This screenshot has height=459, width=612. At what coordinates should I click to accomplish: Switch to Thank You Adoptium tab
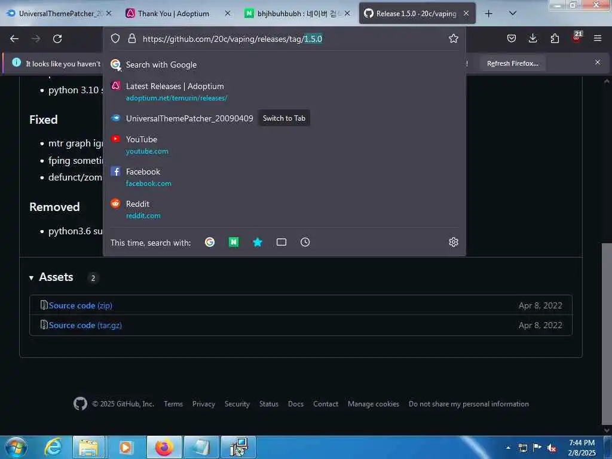click(173, 13)
